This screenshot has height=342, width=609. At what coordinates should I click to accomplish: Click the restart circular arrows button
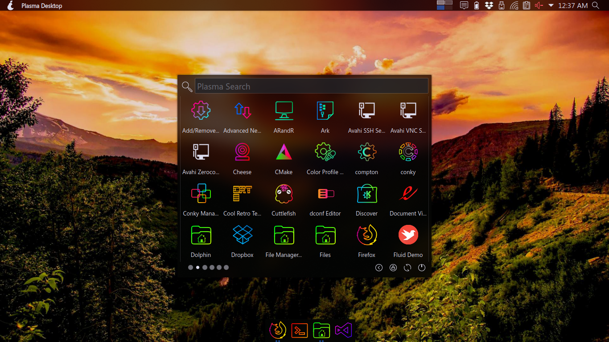(x=407, y=268)
